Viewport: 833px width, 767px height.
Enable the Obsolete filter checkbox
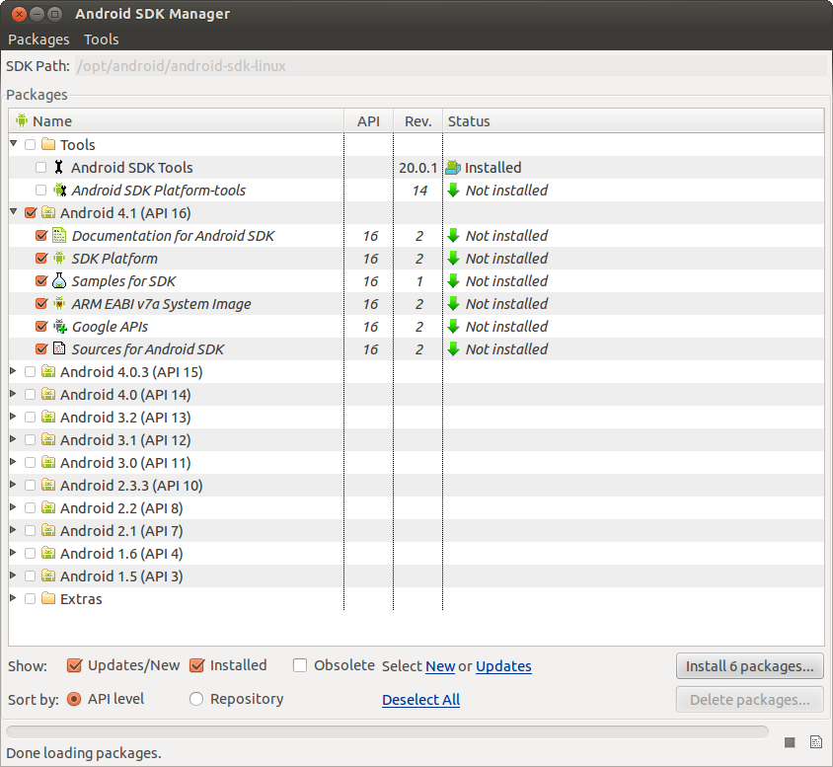tap(300, 665)
